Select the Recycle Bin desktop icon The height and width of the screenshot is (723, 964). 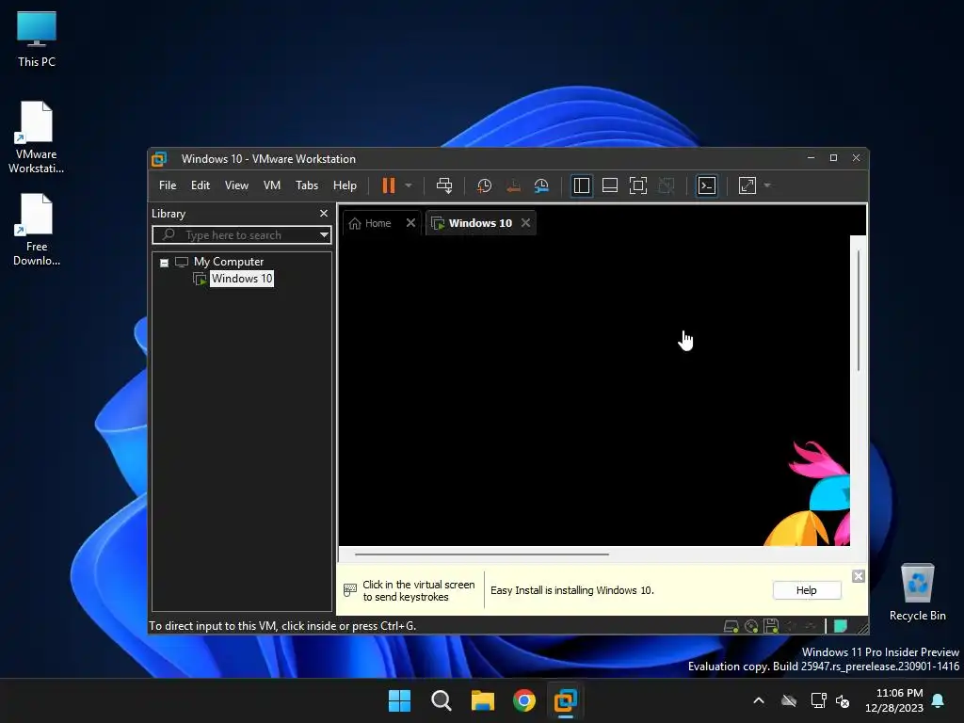click(917, 592)
